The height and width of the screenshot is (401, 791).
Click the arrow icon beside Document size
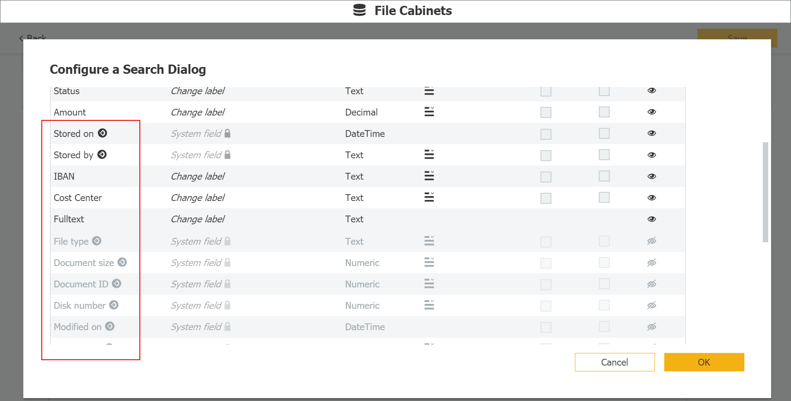(x=122, y=262)
